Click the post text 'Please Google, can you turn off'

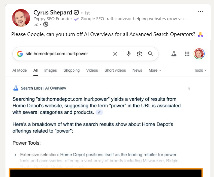point(47,34)
